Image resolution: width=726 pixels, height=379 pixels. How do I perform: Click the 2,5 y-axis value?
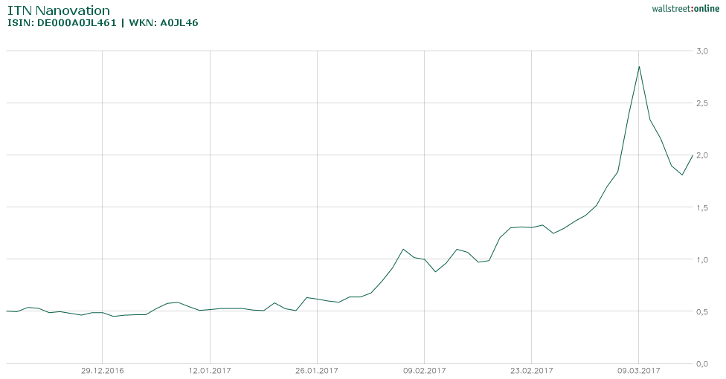(x=701, y=103)
